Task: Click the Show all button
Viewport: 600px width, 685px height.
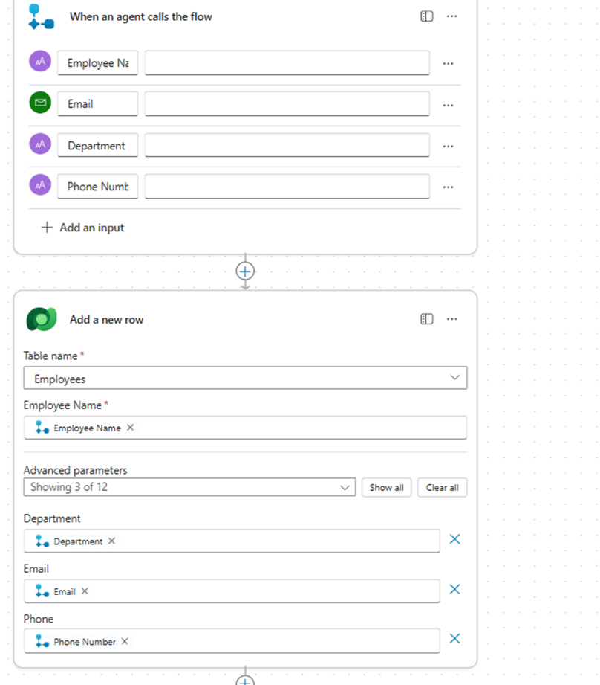Action: tap(386, 487)
